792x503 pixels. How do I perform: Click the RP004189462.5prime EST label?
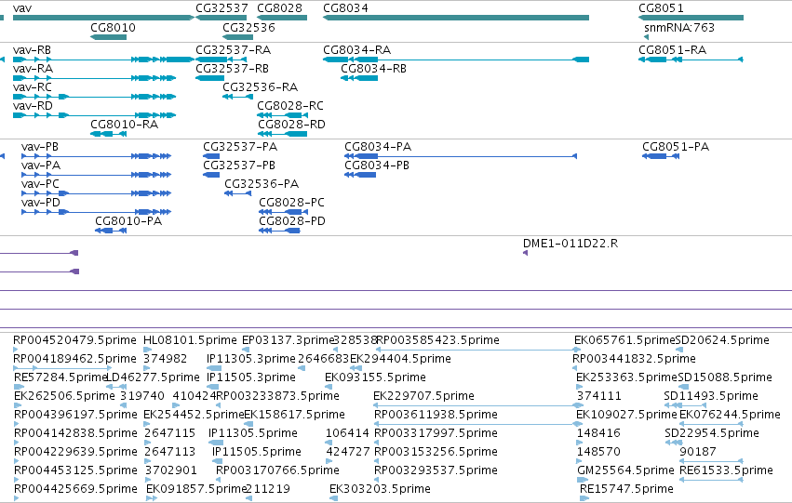click(x=74, y=359)
